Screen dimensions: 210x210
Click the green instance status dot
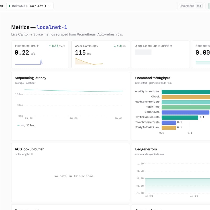(x=9, y=6)
